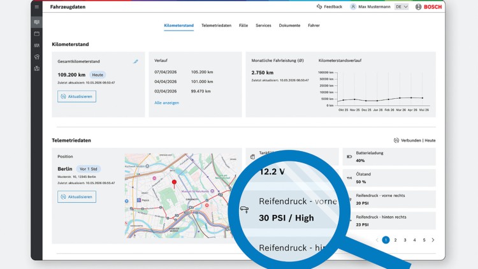Go to telemetry page 2

tap(395, 240)
